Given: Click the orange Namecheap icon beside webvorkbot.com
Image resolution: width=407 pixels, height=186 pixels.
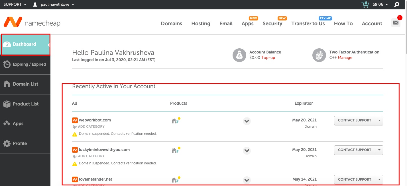Looking at the screenshot, I should coord(75,120).
